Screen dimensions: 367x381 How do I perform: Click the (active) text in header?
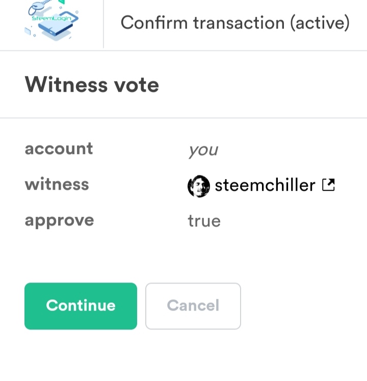[320, 23]
